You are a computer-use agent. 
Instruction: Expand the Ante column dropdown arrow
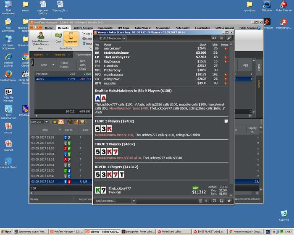click(x=53, y=65)
